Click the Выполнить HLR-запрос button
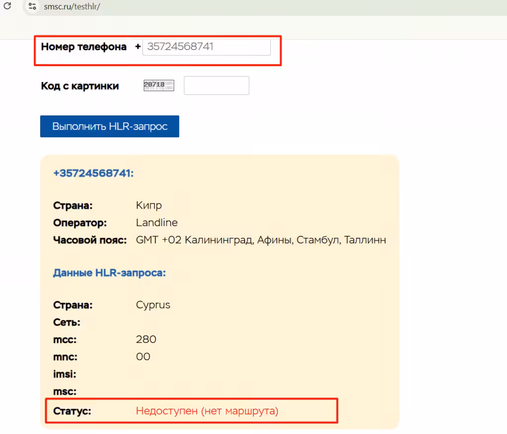Screen dimensions: 507x434 pos(109,126)
